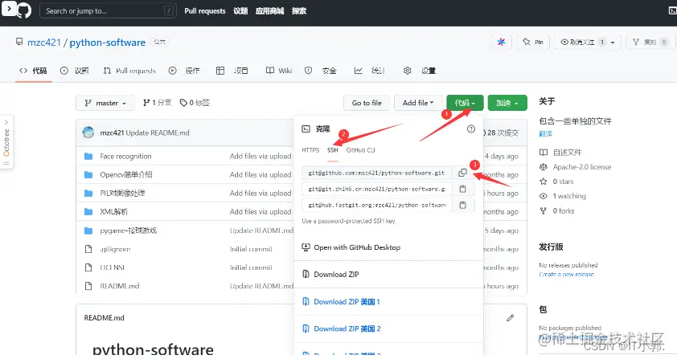This screenshot has height=359, width=677.
Task: Switch to the 安全 security tab
Action: click(x=321, y=71)
